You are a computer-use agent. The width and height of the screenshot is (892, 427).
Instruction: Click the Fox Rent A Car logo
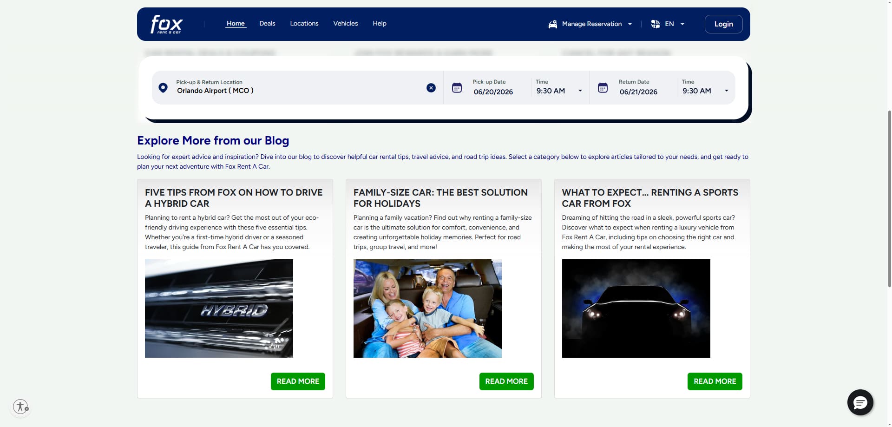coord(166,24)
